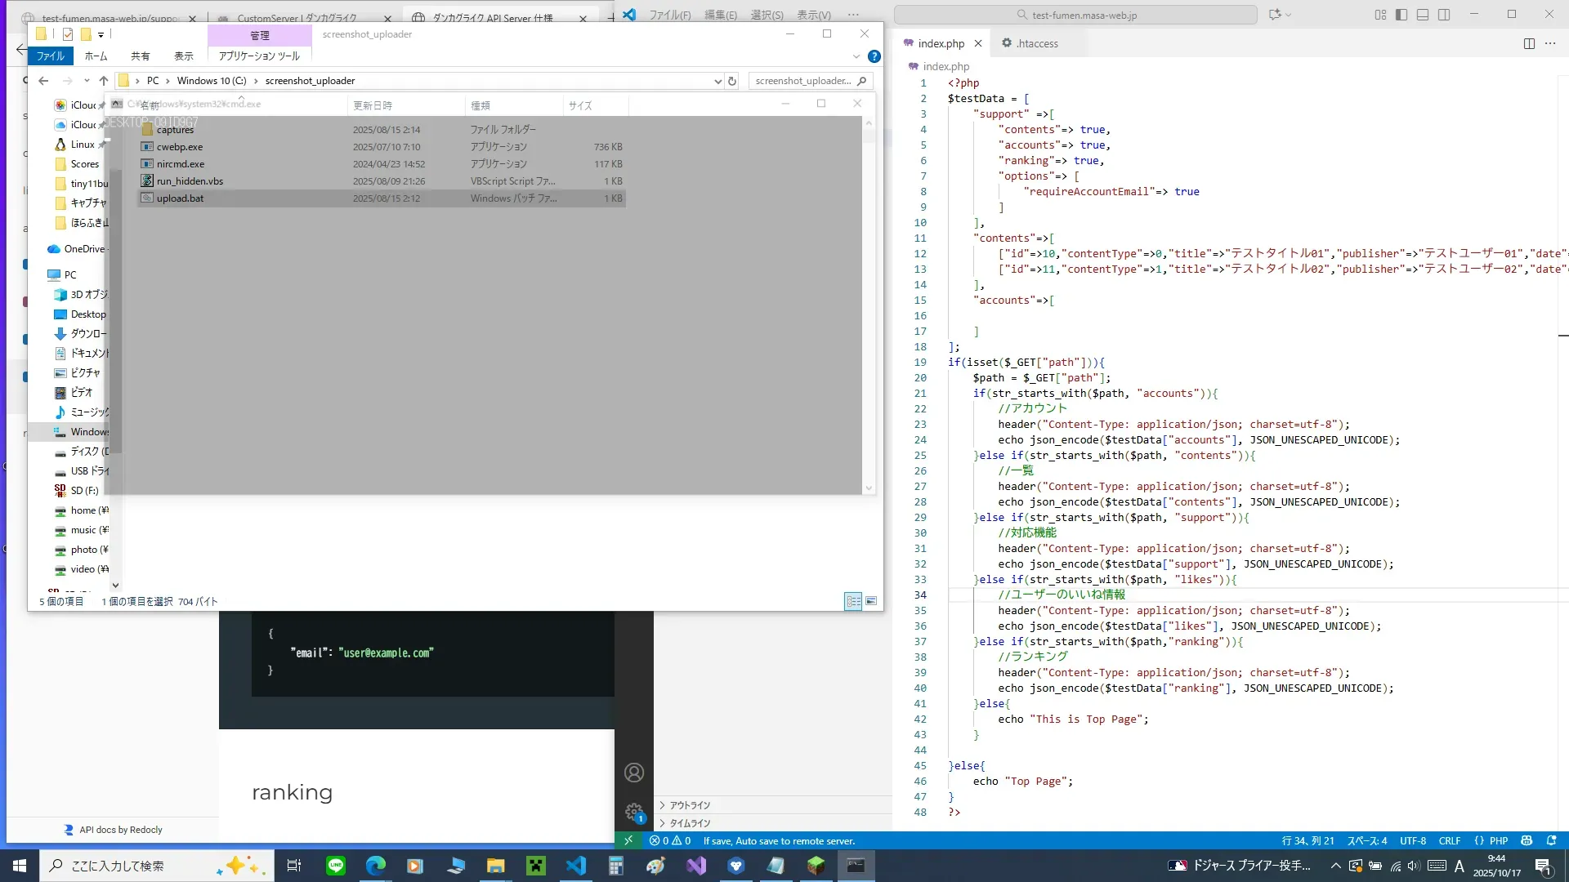Toggle VS Code primary side bar visibility
This screenshot has height=882, width=1569.
pos(1401,15)
